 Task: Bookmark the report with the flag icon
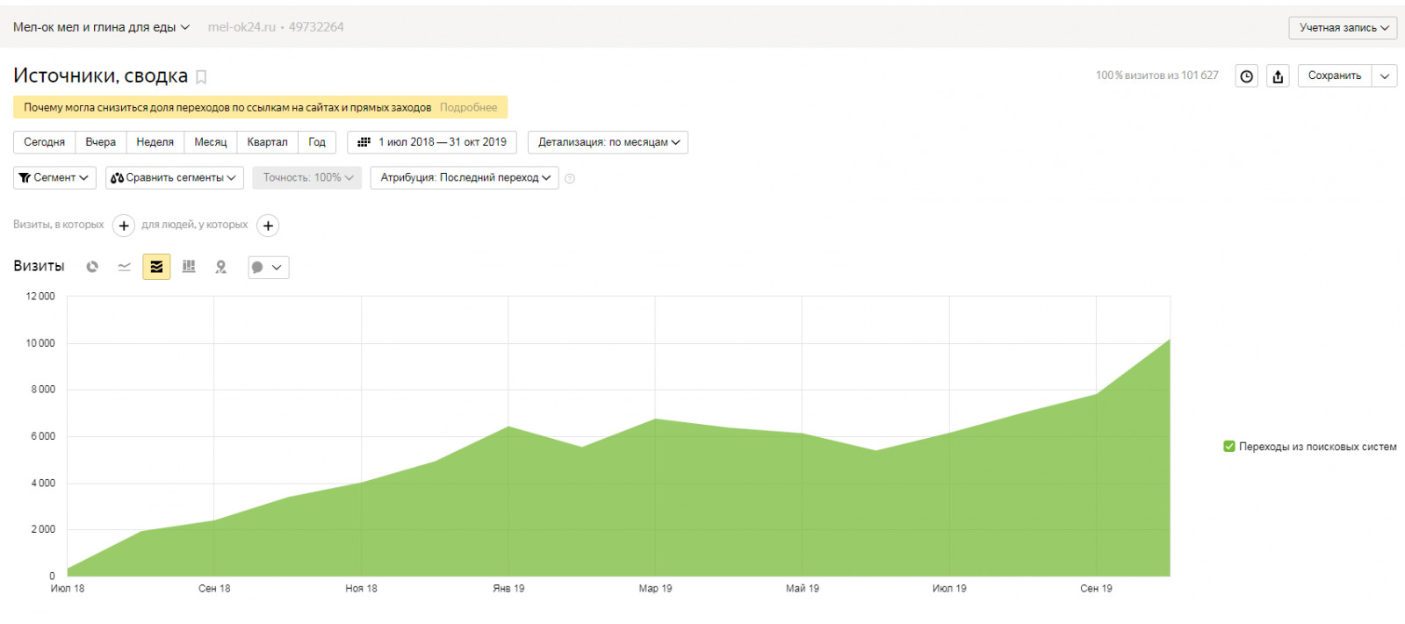[201, 77]
